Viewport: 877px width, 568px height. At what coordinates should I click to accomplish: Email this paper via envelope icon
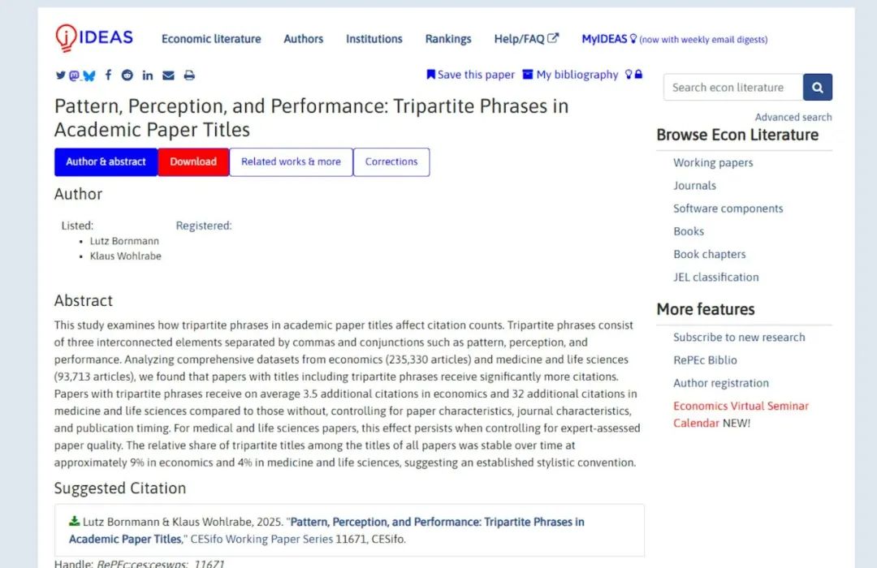pyautogui.click(x=168, y=75)
